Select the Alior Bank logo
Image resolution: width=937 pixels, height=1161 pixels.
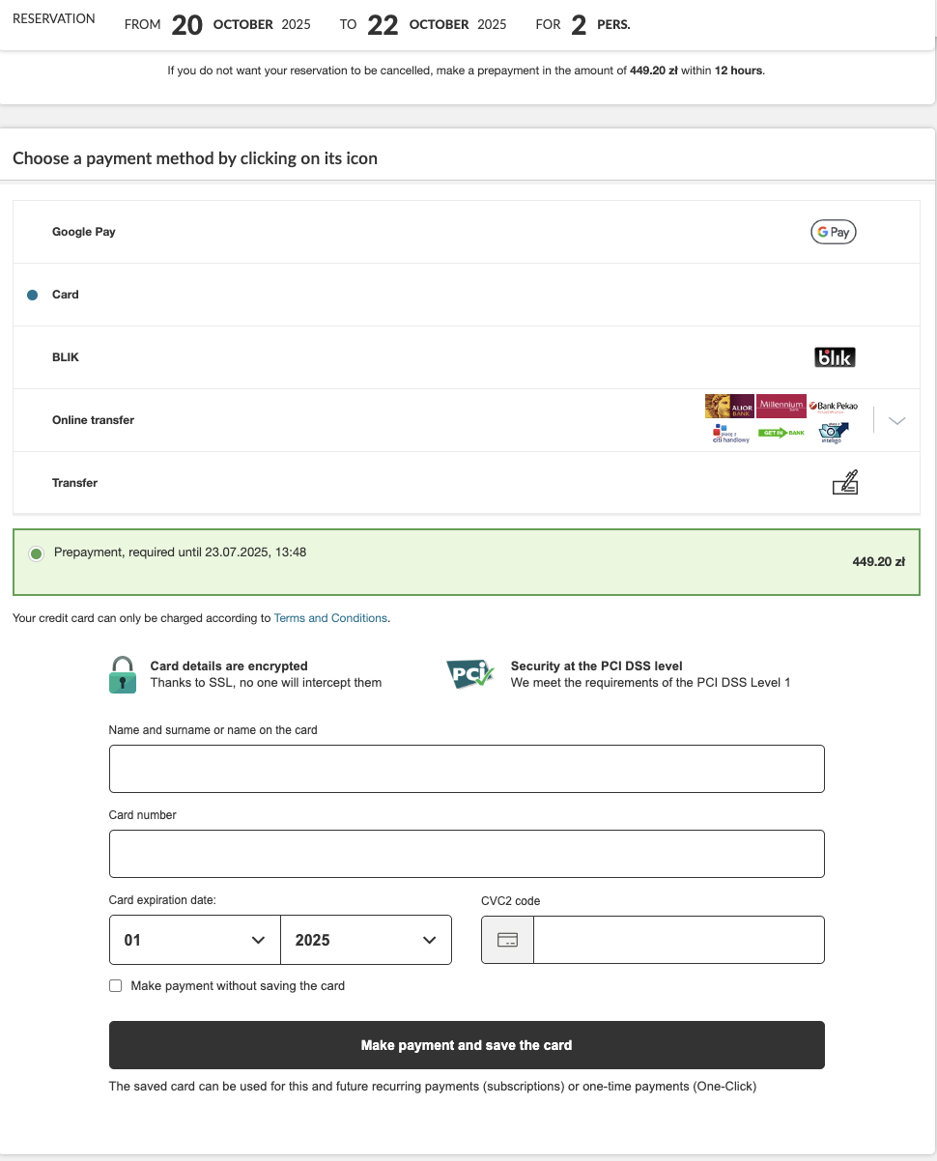coord(729,406)
